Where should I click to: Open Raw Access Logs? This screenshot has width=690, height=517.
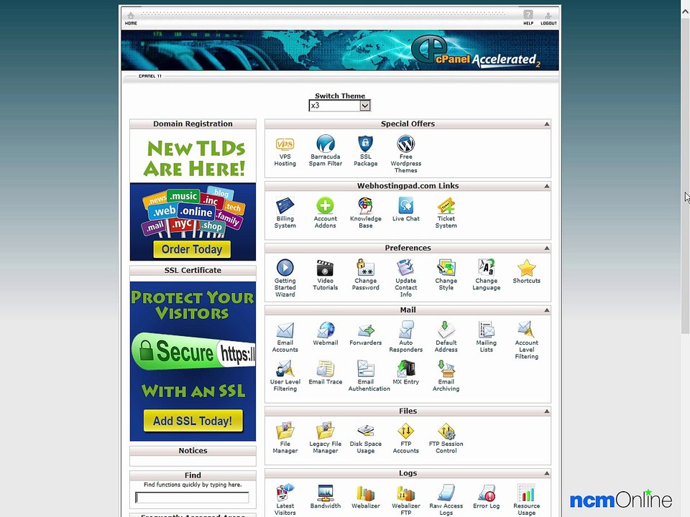pos(446,500)
